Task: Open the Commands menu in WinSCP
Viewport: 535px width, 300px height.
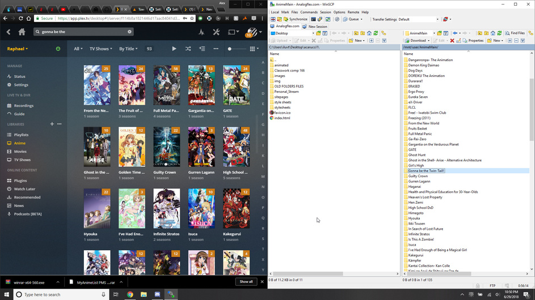Action: pyautogui.click(x=309, y=12)
